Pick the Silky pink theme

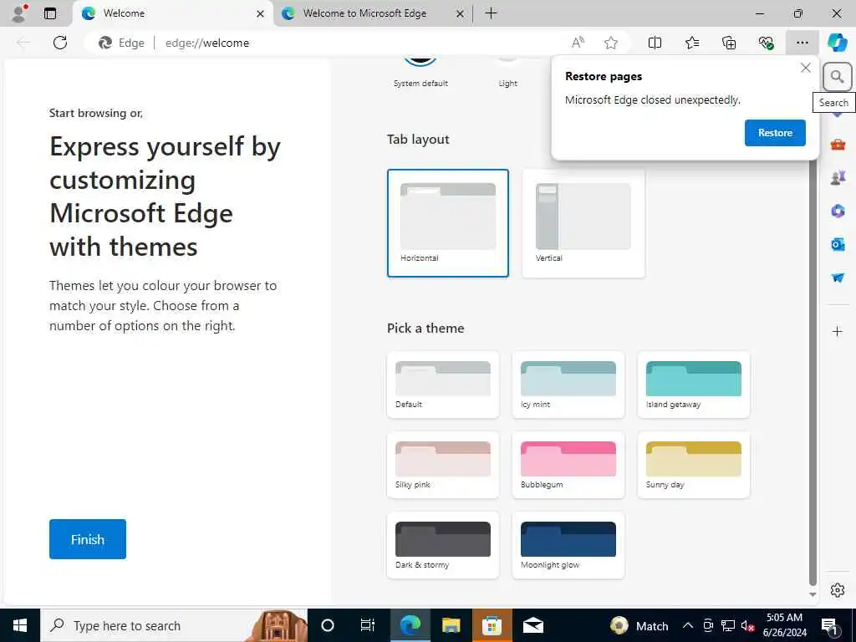443,465
